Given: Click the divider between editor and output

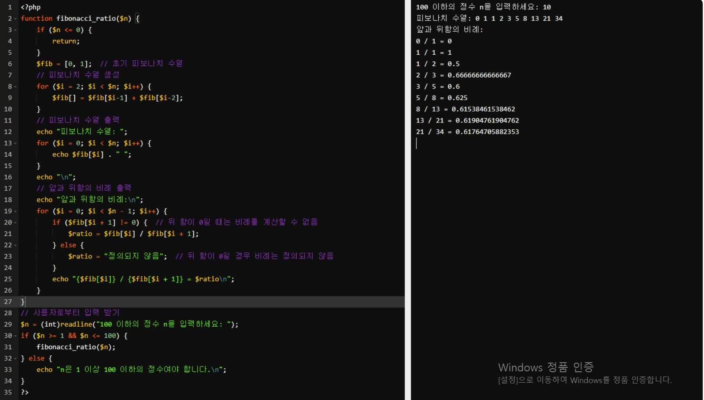Looking at the screenshot, I should click(x=408, y=200).
